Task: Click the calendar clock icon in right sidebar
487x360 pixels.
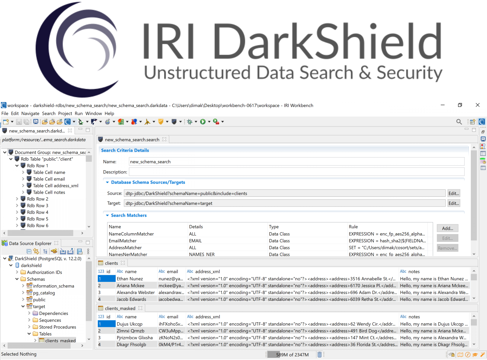Action: click(x=483, y=161)
